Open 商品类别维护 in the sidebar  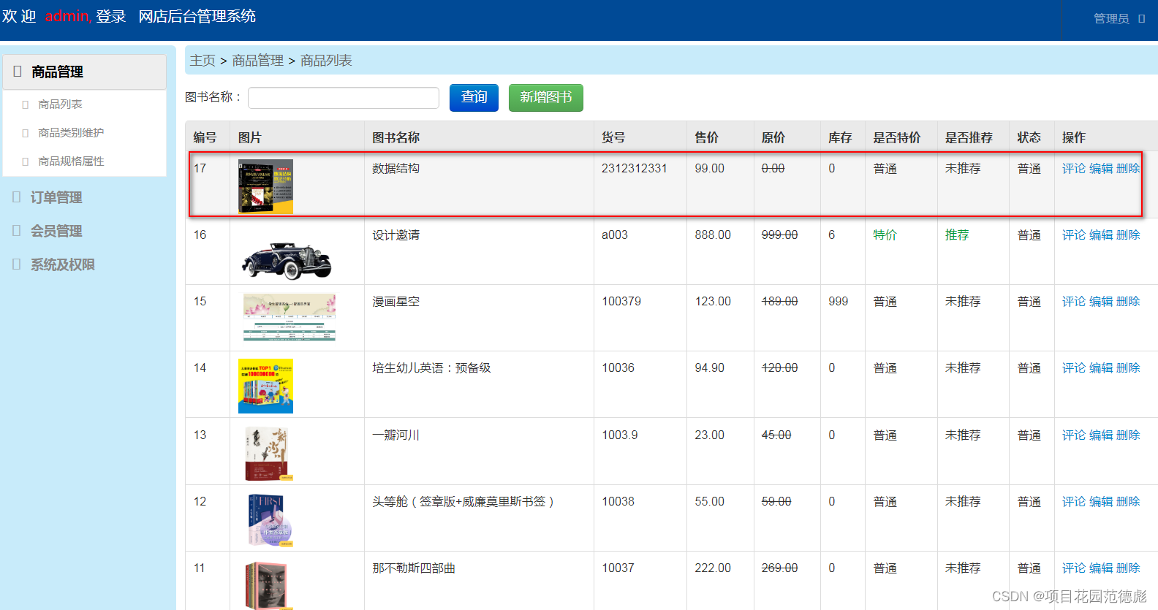click(x=71, y=133)
